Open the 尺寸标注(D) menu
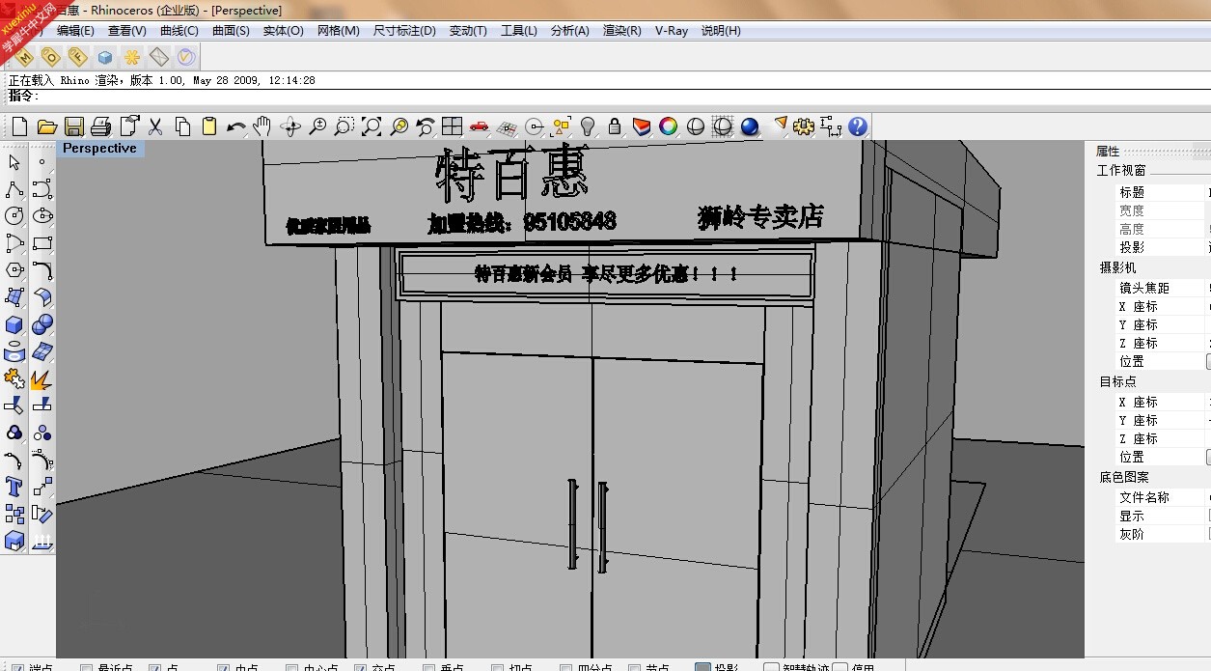 [x=404, y=31]
